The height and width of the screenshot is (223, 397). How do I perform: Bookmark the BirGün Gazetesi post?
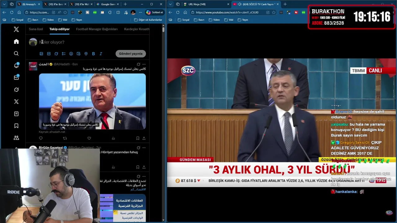[x=138, y=167]
